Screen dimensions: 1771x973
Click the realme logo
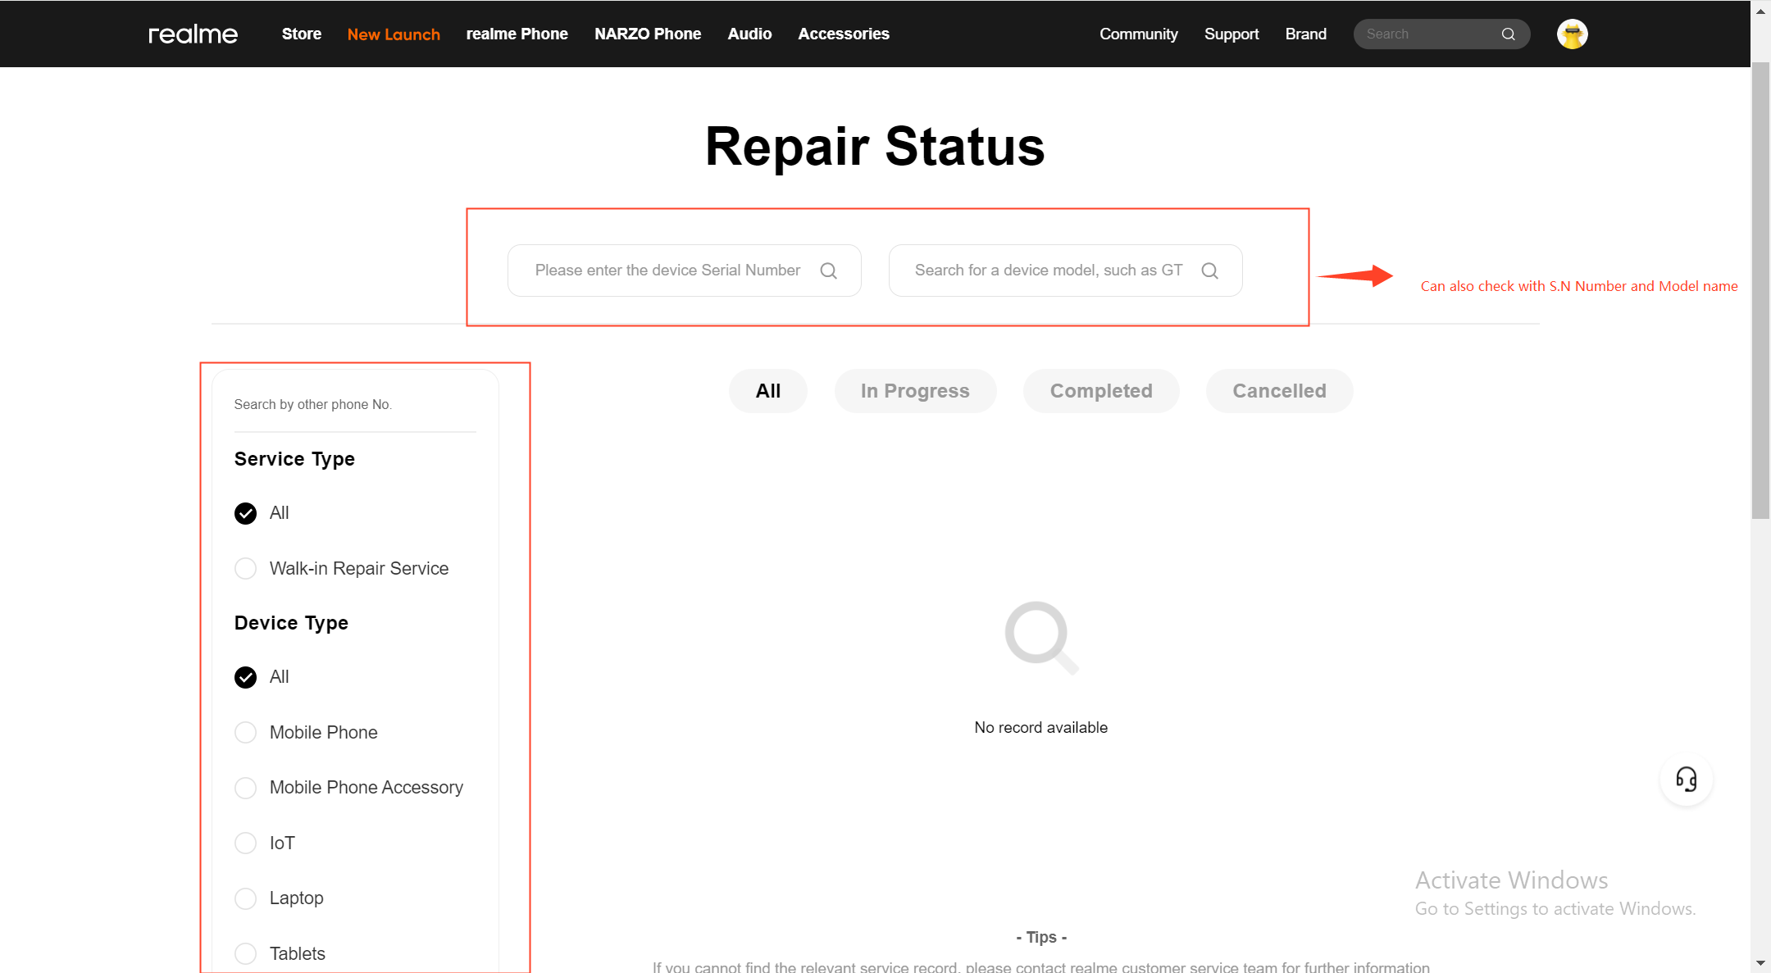point(193,34)
